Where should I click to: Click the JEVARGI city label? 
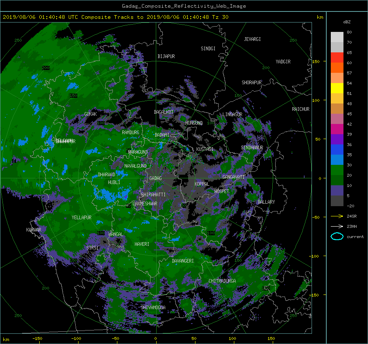[x=252, y=39]
